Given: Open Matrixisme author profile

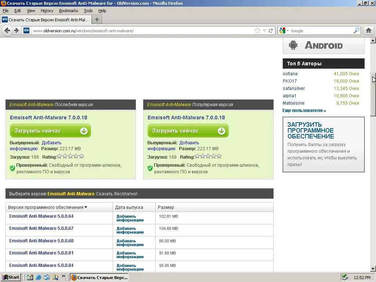Looking at the screenshot, I should pyautogui.click(x=293, y=103).
